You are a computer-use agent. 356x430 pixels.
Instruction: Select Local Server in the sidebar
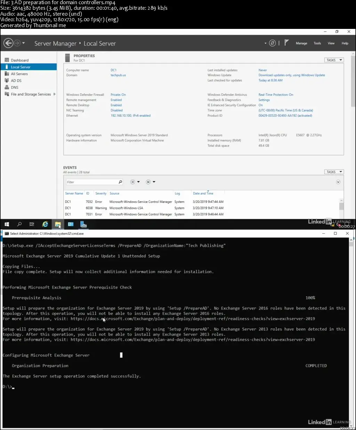tap(29, 67)
